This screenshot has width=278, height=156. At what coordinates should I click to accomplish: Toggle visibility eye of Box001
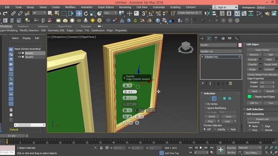(20, 53)
